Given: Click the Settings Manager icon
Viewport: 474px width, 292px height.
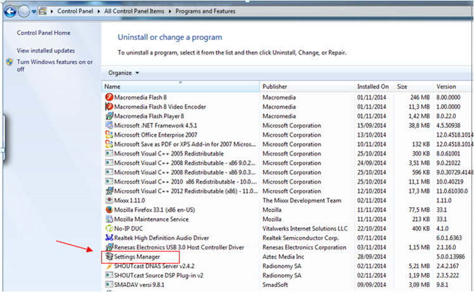Looking at the screenshot, I should (109, 257).
